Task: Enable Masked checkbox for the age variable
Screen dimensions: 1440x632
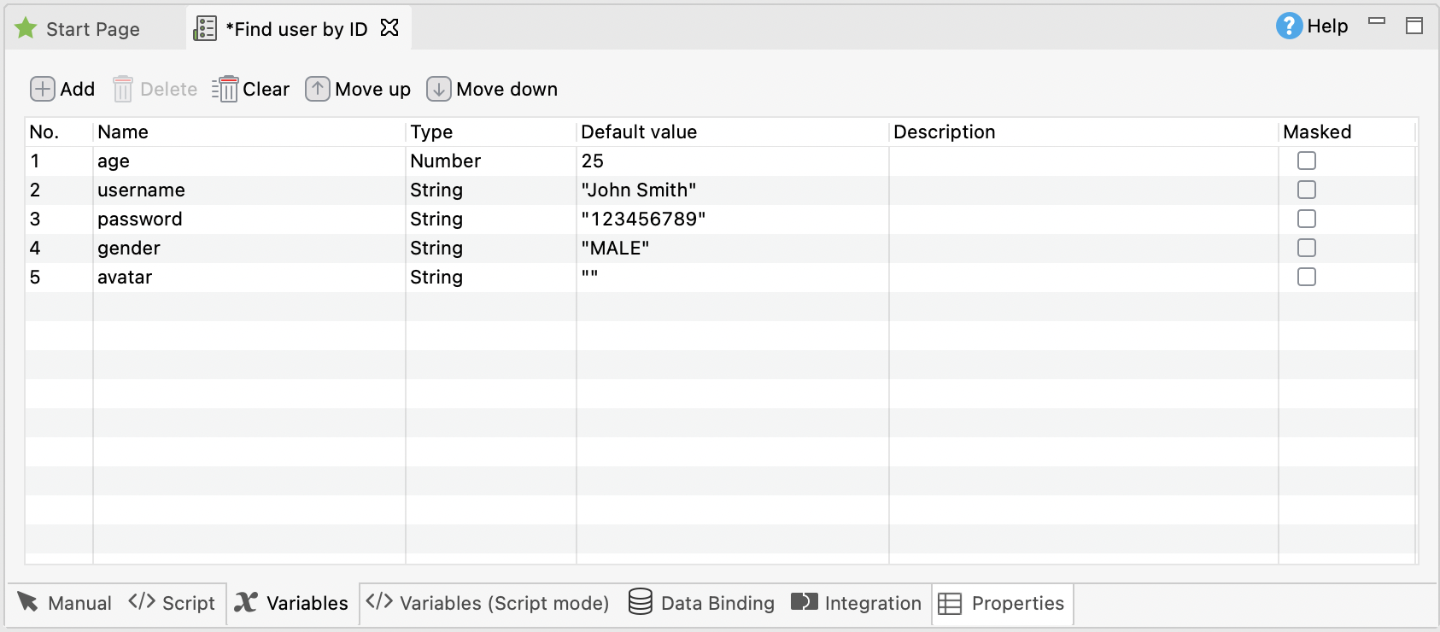Action: pos(1306,161)
